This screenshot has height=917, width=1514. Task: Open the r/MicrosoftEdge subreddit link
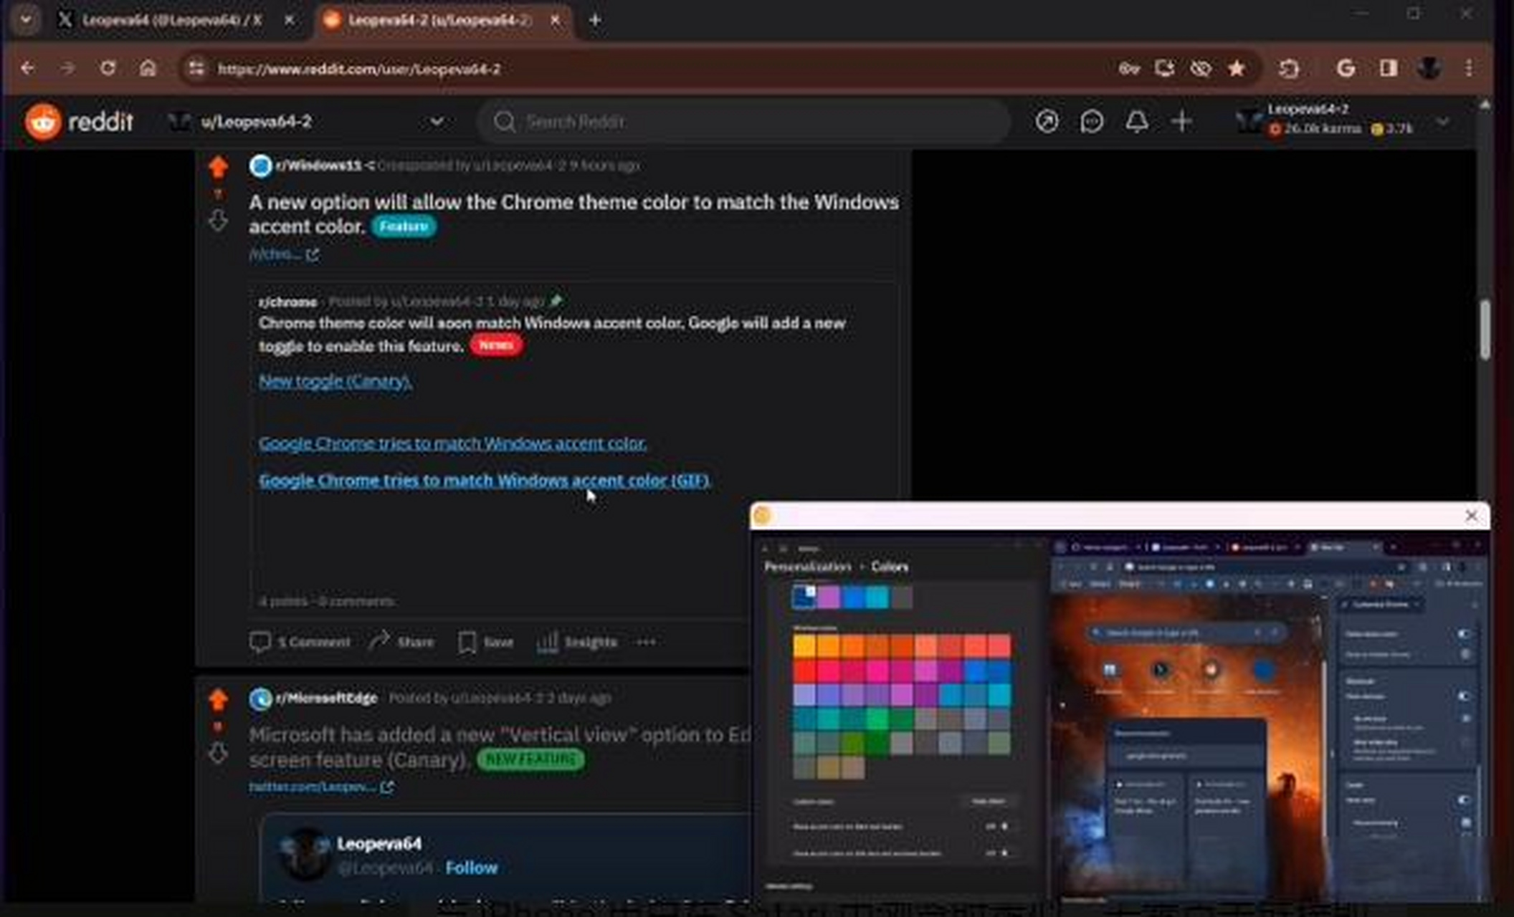pyautogui.click(x=326, y=698)
